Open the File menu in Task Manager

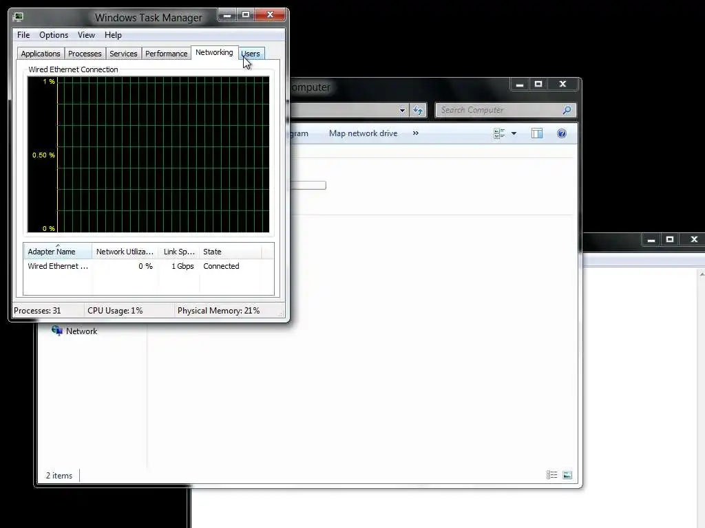click(23, 35)
